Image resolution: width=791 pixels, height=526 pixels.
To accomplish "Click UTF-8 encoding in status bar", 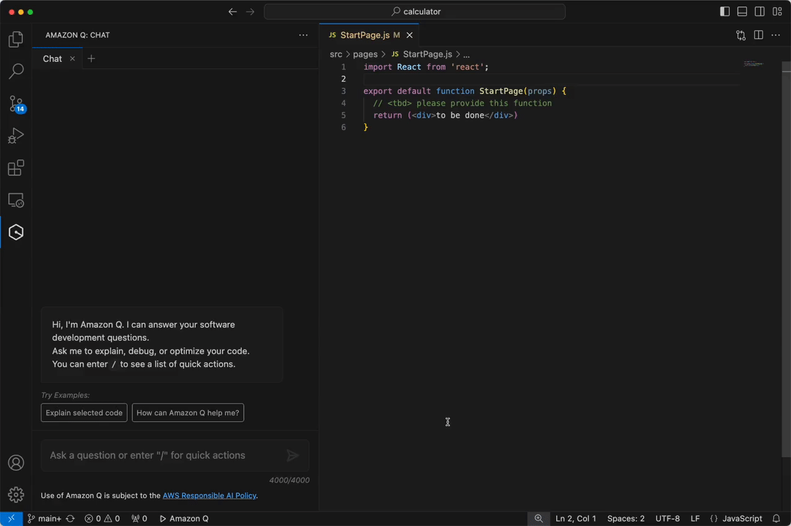I will 667,519.
